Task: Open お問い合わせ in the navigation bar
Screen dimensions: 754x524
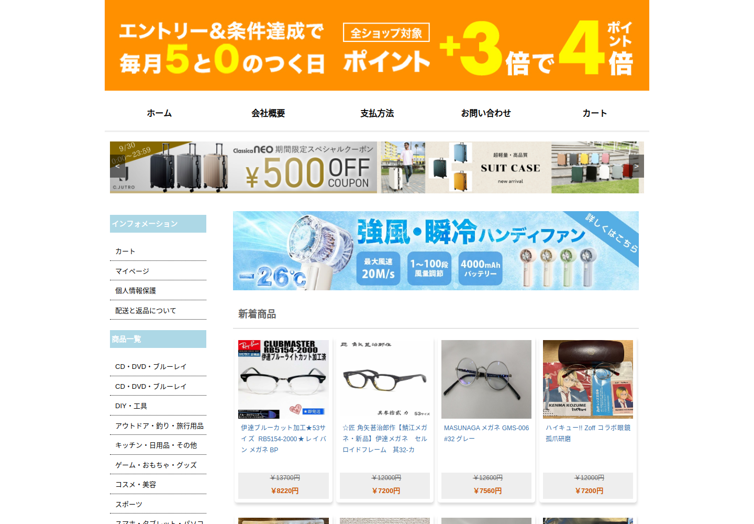Action: pos(486,113)
